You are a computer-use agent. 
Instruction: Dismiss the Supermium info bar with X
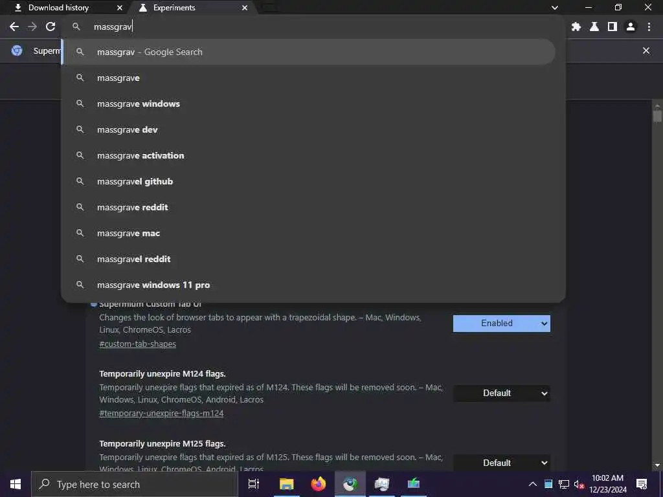point(646,50)
